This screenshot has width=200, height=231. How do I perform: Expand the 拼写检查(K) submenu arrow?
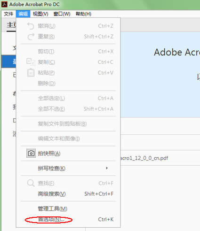click(107, 168)
